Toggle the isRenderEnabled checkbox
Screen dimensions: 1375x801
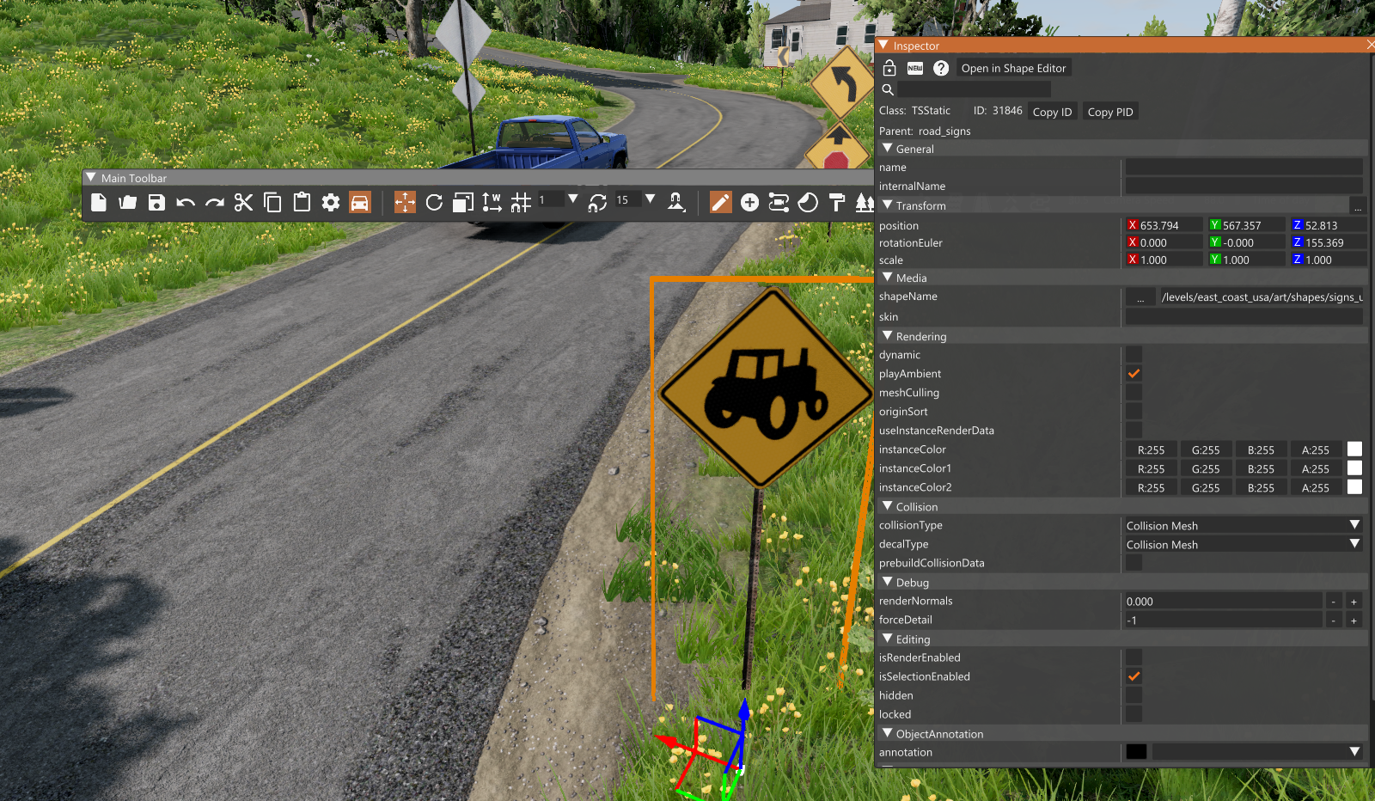tap(1134, 657)
